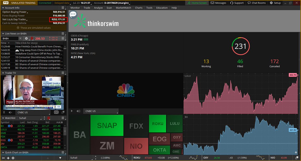Open the BABA symbol dropdown

point(20,38)
